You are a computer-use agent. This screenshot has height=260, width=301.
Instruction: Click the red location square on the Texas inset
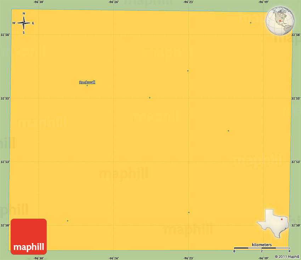click(x=282, y=219)
